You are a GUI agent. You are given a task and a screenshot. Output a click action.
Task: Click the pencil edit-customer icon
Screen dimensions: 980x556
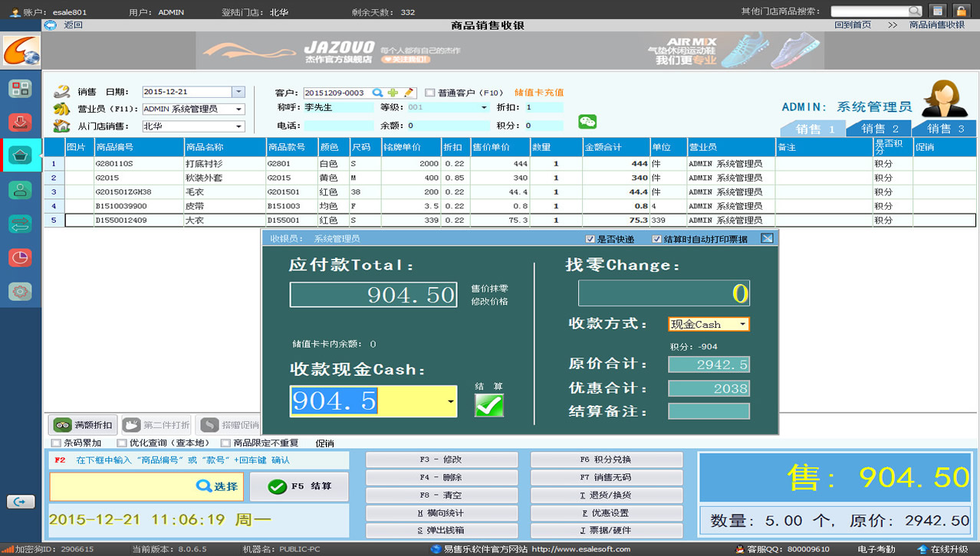click(x=408, y=93)
